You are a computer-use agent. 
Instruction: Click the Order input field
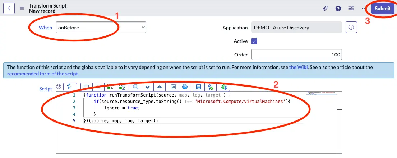[x=296, y=55]
